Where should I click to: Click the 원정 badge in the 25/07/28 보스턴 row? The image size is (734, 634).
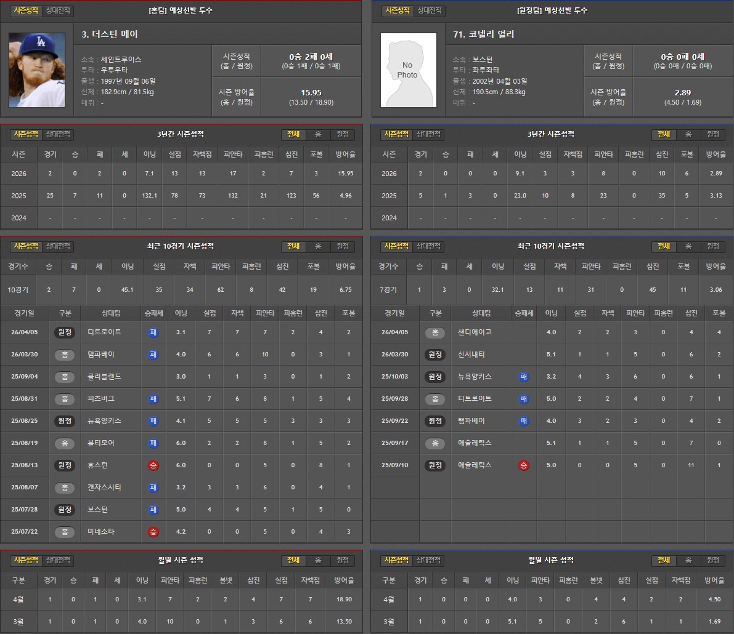[65, 510]
